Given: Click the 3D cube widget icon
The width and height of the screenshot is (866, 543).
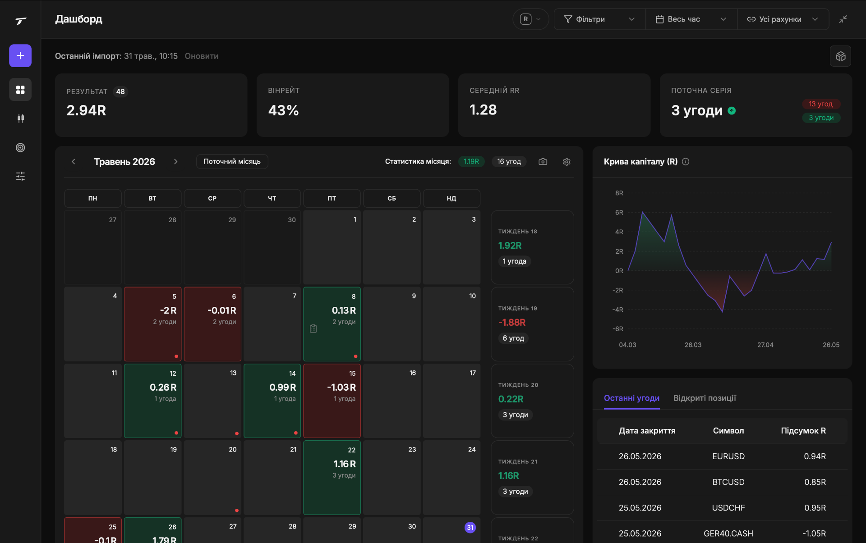Looking at the screenshot, I should (840, 56).
